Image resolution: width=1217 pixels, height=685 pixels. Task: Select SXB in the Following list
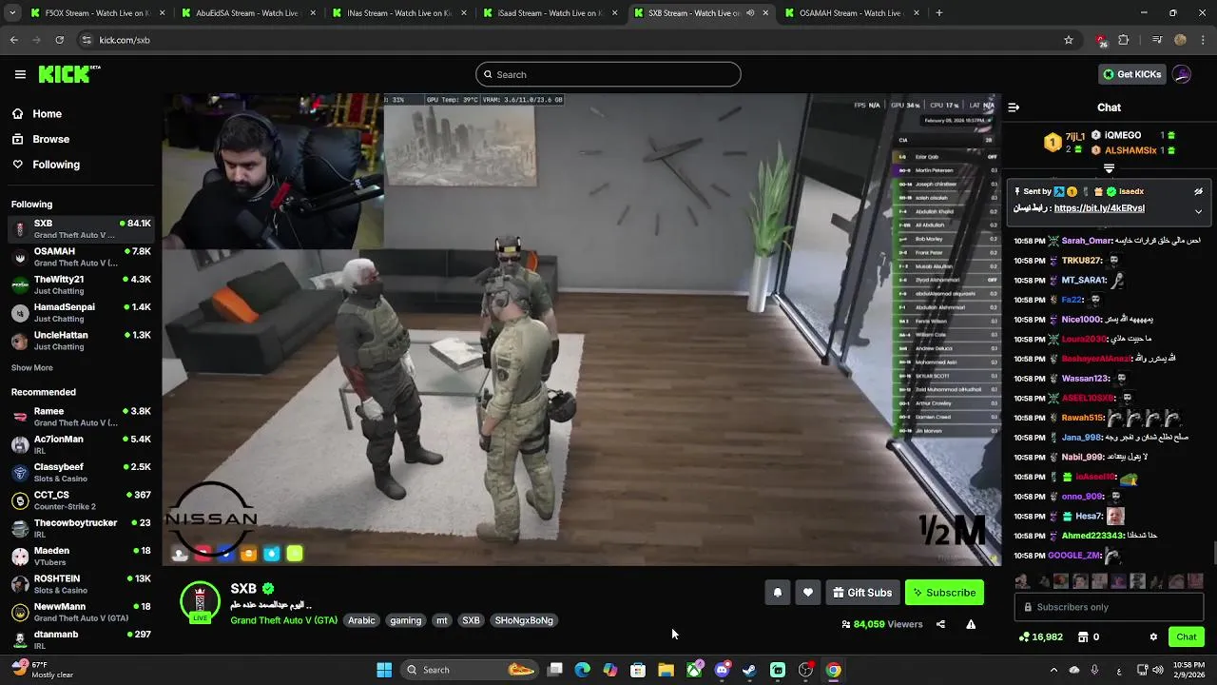coord(81,228)
